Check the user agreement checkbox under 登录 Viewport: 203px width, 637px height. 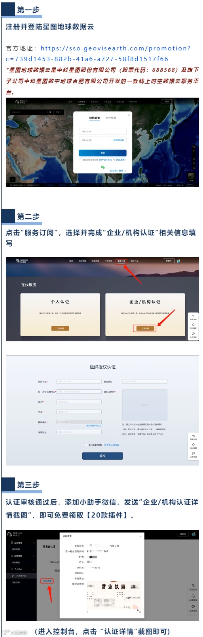point(81,160)
